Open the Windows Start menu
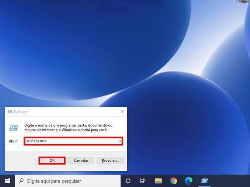Image resolution: width=250 pixels, height=187 pixels. [7, 181]
